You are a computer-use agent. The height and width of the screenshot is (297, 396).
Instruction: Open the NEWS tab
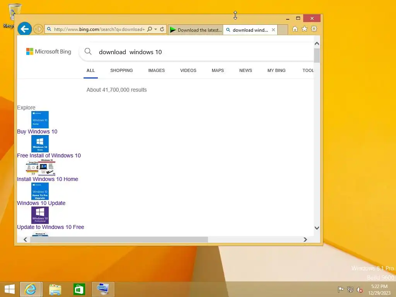[246, 70]
